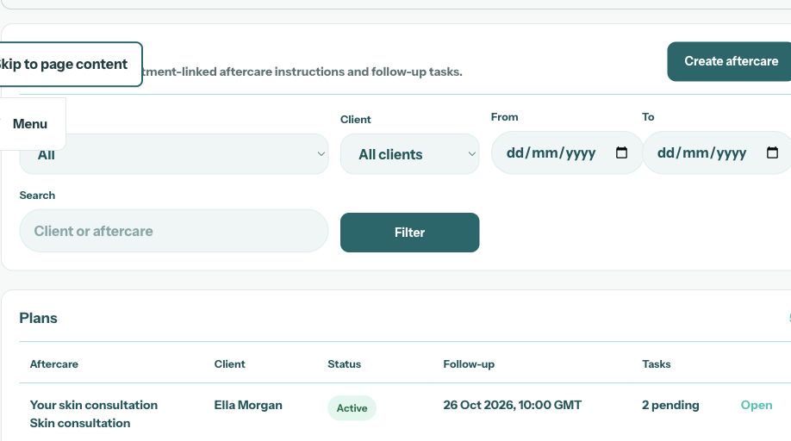Open Ella Morgan's aftercare plan via Open link

tap(757, 405)
